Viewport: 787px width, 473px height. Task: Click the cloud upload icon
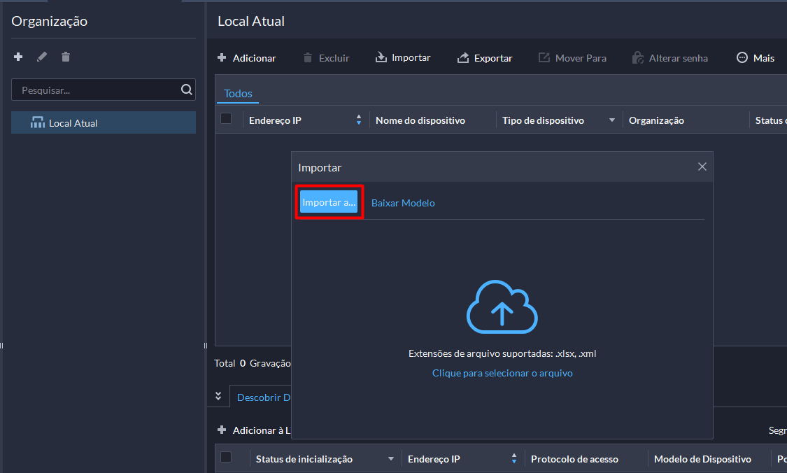502,306
